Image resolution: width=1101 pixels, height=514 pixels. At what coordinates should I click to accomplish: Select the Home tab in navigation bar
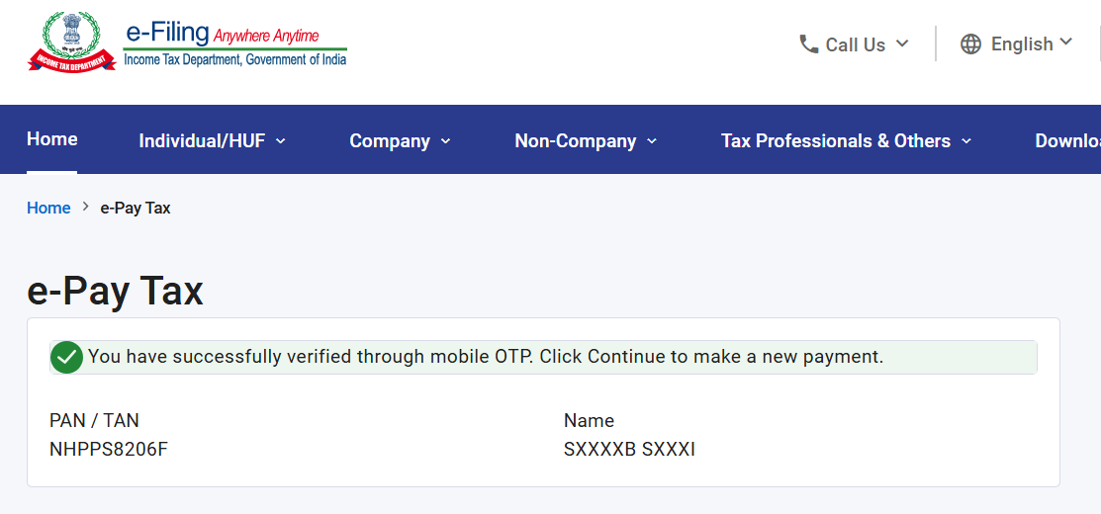point(52,138)
